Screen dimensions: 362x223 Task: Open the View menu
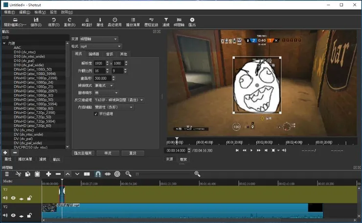click(40, 12)
